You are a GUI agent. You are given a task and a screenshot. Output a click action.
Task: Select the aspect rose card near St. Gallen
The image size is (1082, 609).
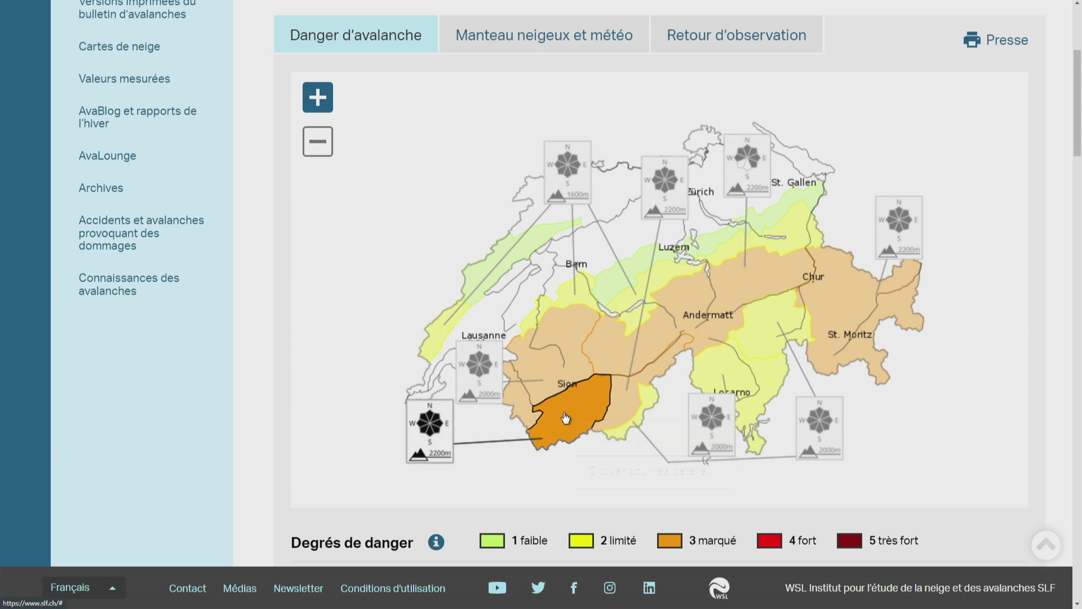747,165
